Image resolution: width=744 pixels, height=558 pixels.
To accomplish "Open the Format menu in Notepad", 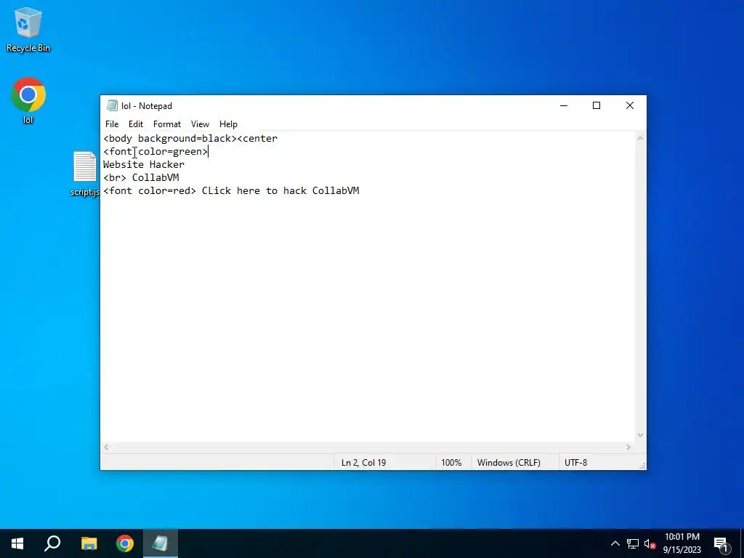I will pos(167,124).
